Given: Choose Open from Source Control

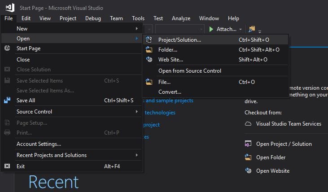Looking at the screenshot, I should click(189, 70).
